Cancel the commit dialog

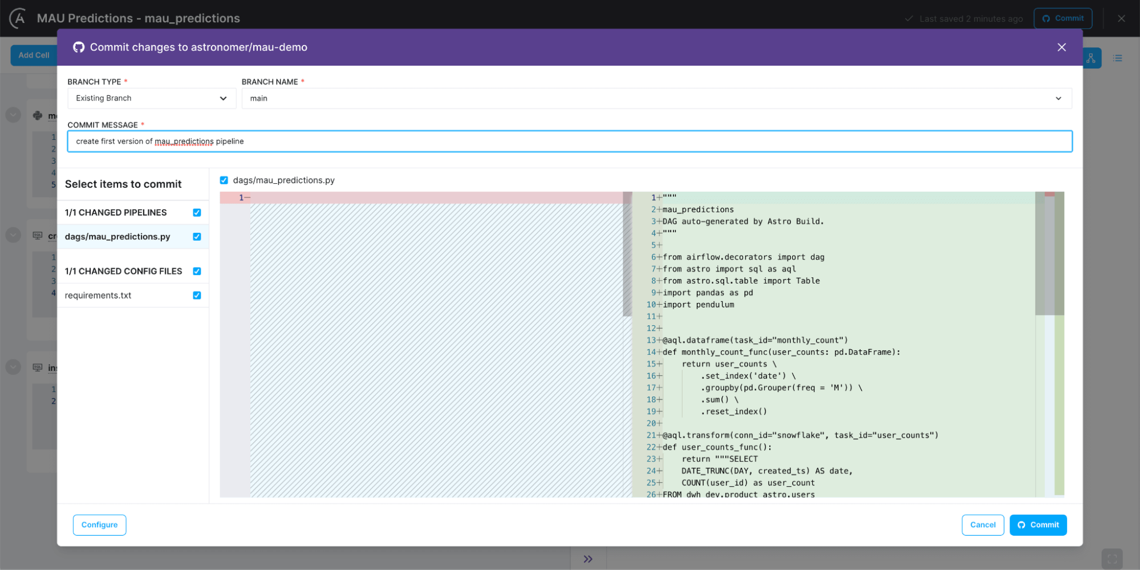coord(983,525)
